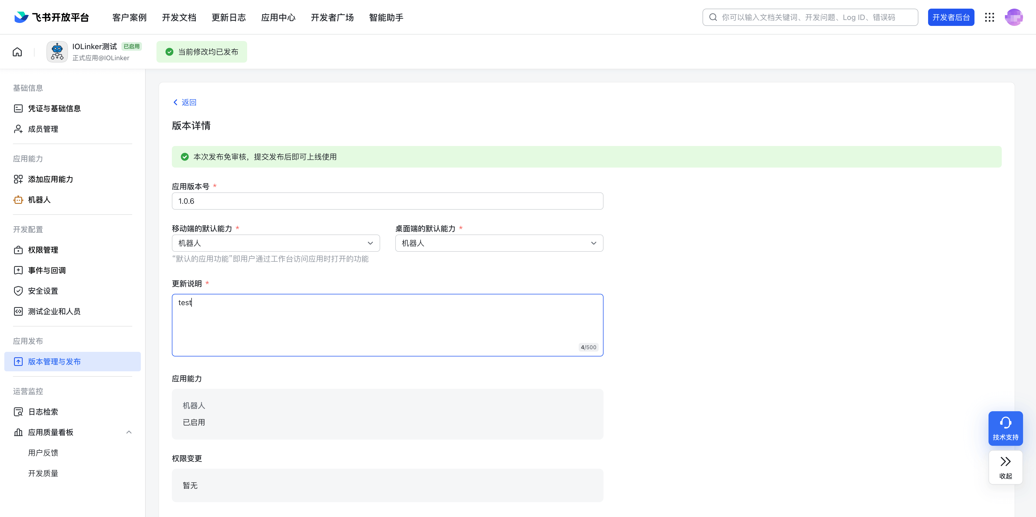Expand mobile default ability dropdown

pos(275,243)
